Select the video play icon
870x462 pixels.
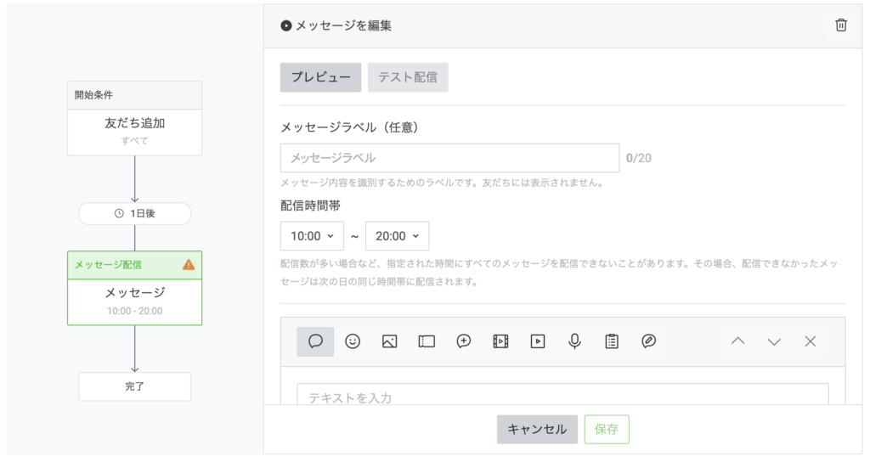coord(538,341)
